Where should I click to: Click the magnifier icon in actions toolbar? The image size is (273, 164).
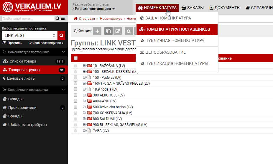coord(129,31)
